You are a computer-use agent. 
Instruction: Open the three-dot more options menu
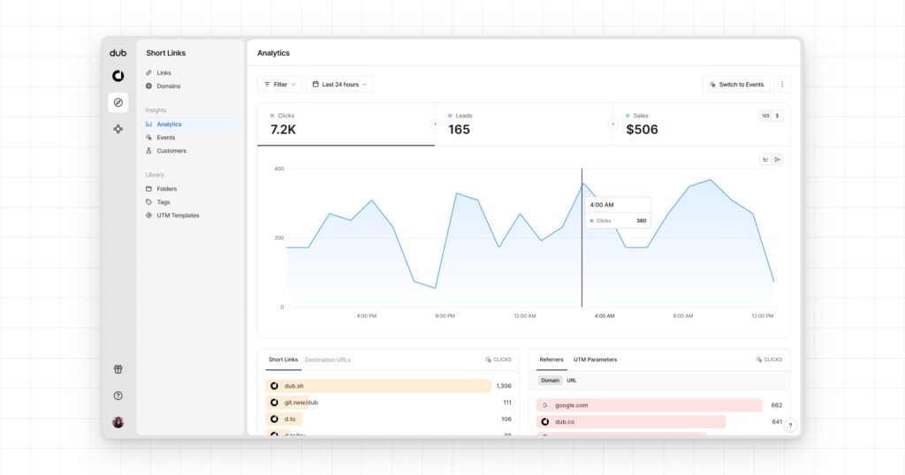782,84
